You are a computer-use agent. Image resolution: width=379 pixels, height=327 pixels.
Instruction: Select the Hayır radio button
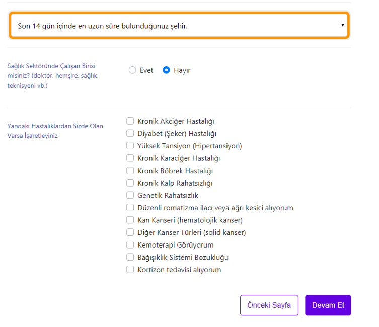pos(167,70)
